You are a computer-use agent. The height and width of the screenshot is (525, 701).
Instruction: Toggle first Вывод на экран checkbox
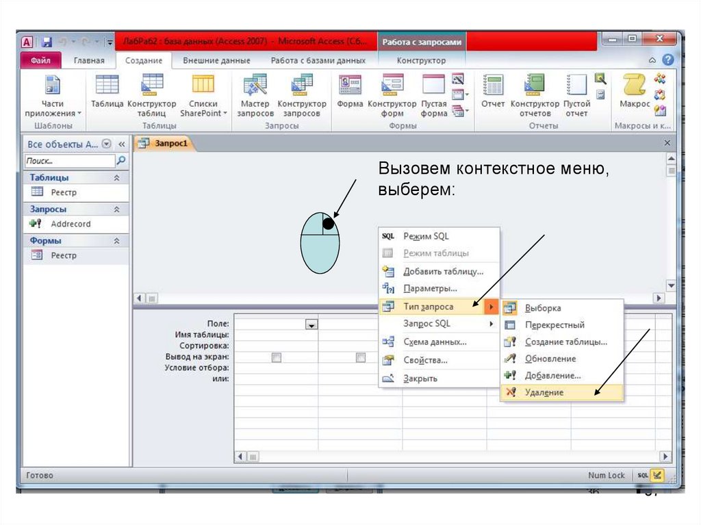click(277, 357)
